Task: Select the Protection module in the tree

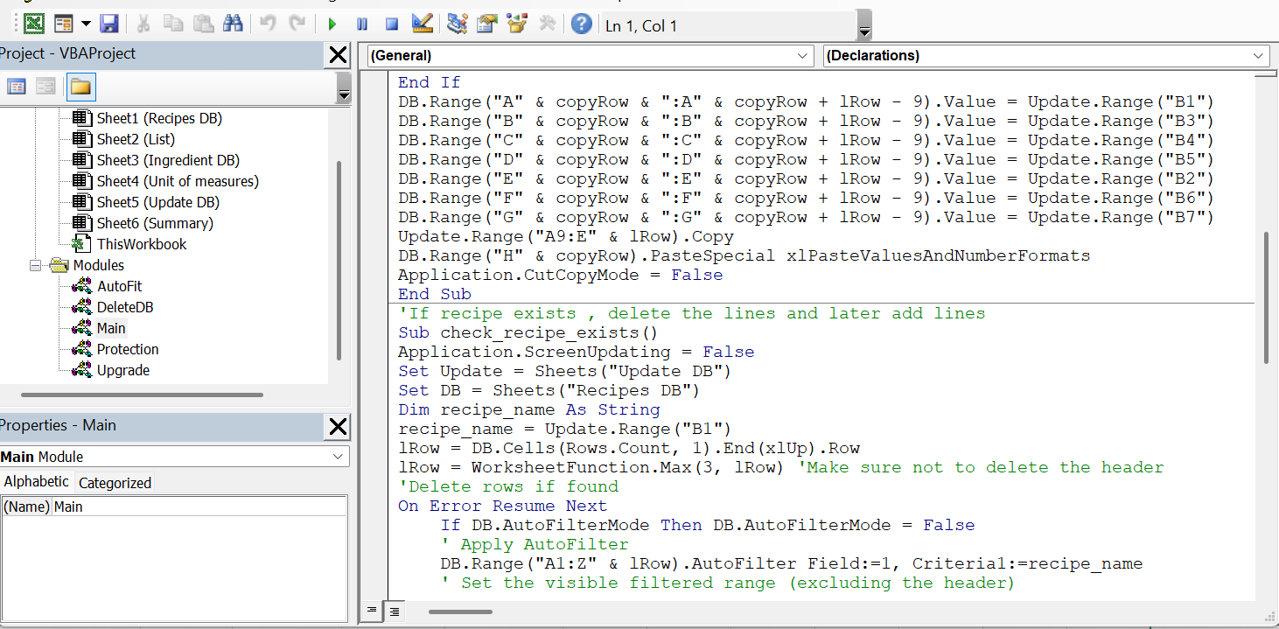Action: pyautogui.click(x=128, y=349)
